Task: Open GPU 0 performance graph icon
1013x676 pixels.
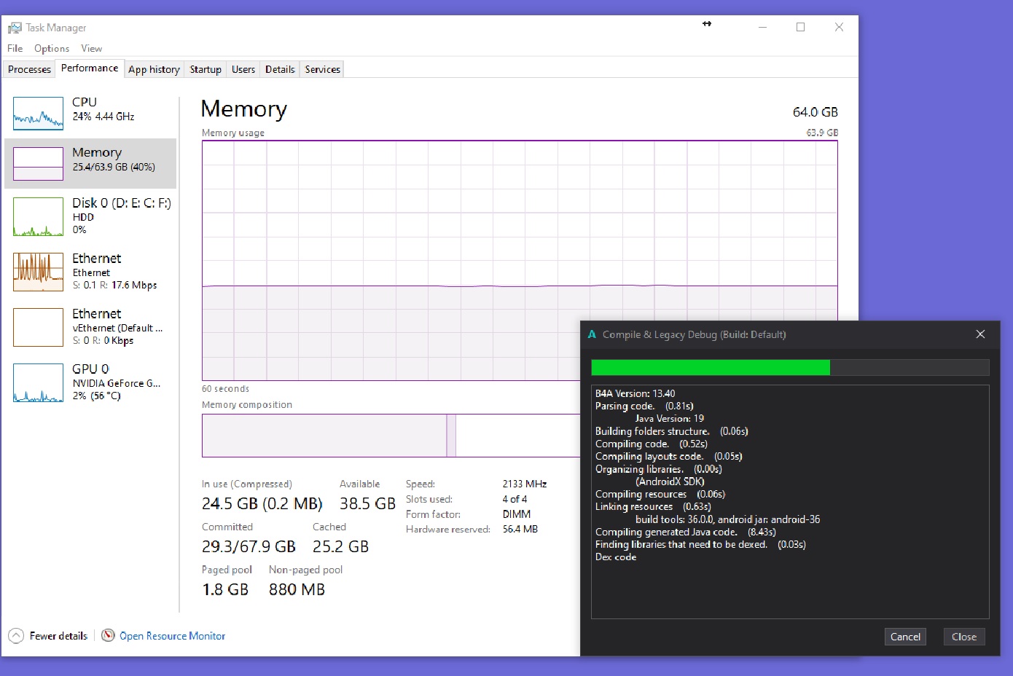Action: [x=38, y=382]
